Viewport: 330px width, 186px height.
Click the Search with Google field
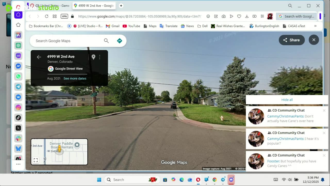(296, 16)
